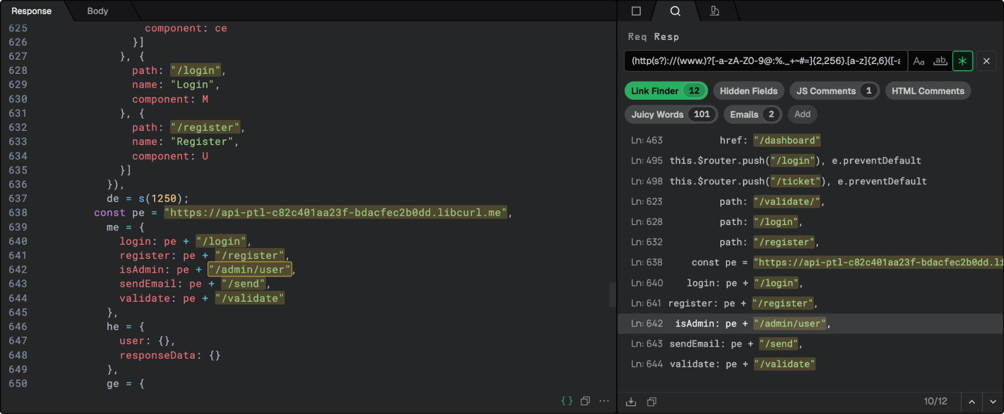The height and width of the screenshot is (414, 1004).
Task: Clear the regex search with the X icon
Action: 986,61
